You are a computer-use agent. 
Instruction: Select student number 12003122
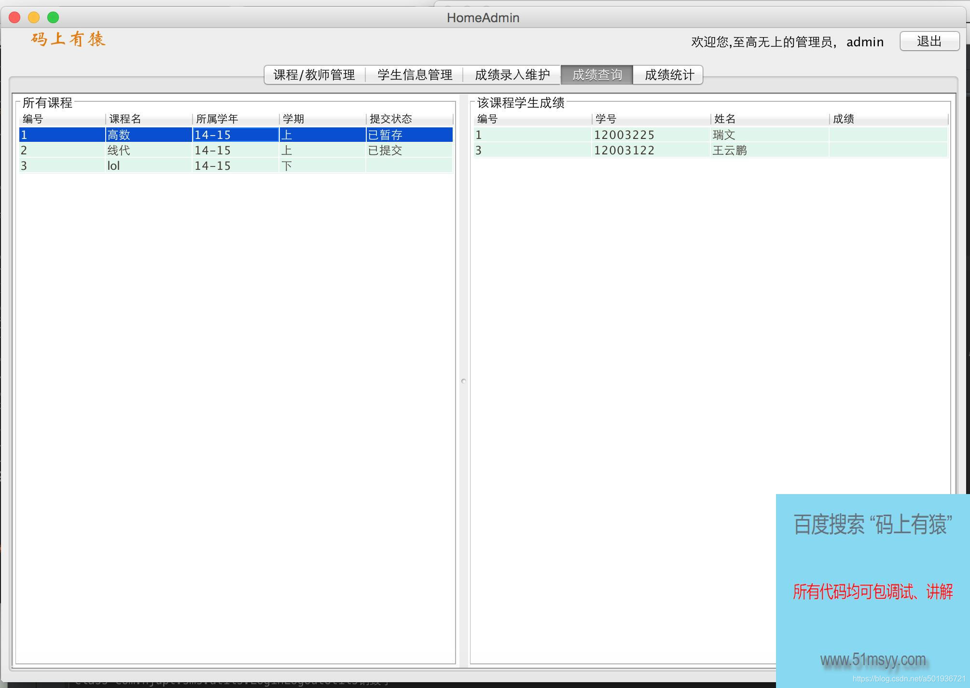coord(651,150)
